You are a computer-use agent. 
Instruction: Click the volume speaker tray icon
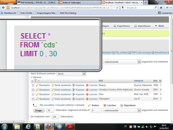(x=147, y=127)
